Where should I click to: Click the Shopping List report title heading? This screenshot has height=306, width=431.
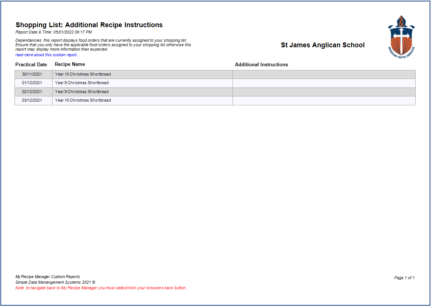point(89,25)
